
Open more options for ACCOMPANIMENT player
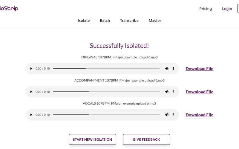(x=174, y=92)
